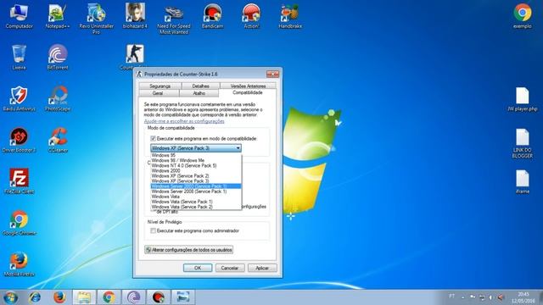Select Need For Speed Most Wanted icon
This screenshot has height=305, width=543.
point(174,19)
